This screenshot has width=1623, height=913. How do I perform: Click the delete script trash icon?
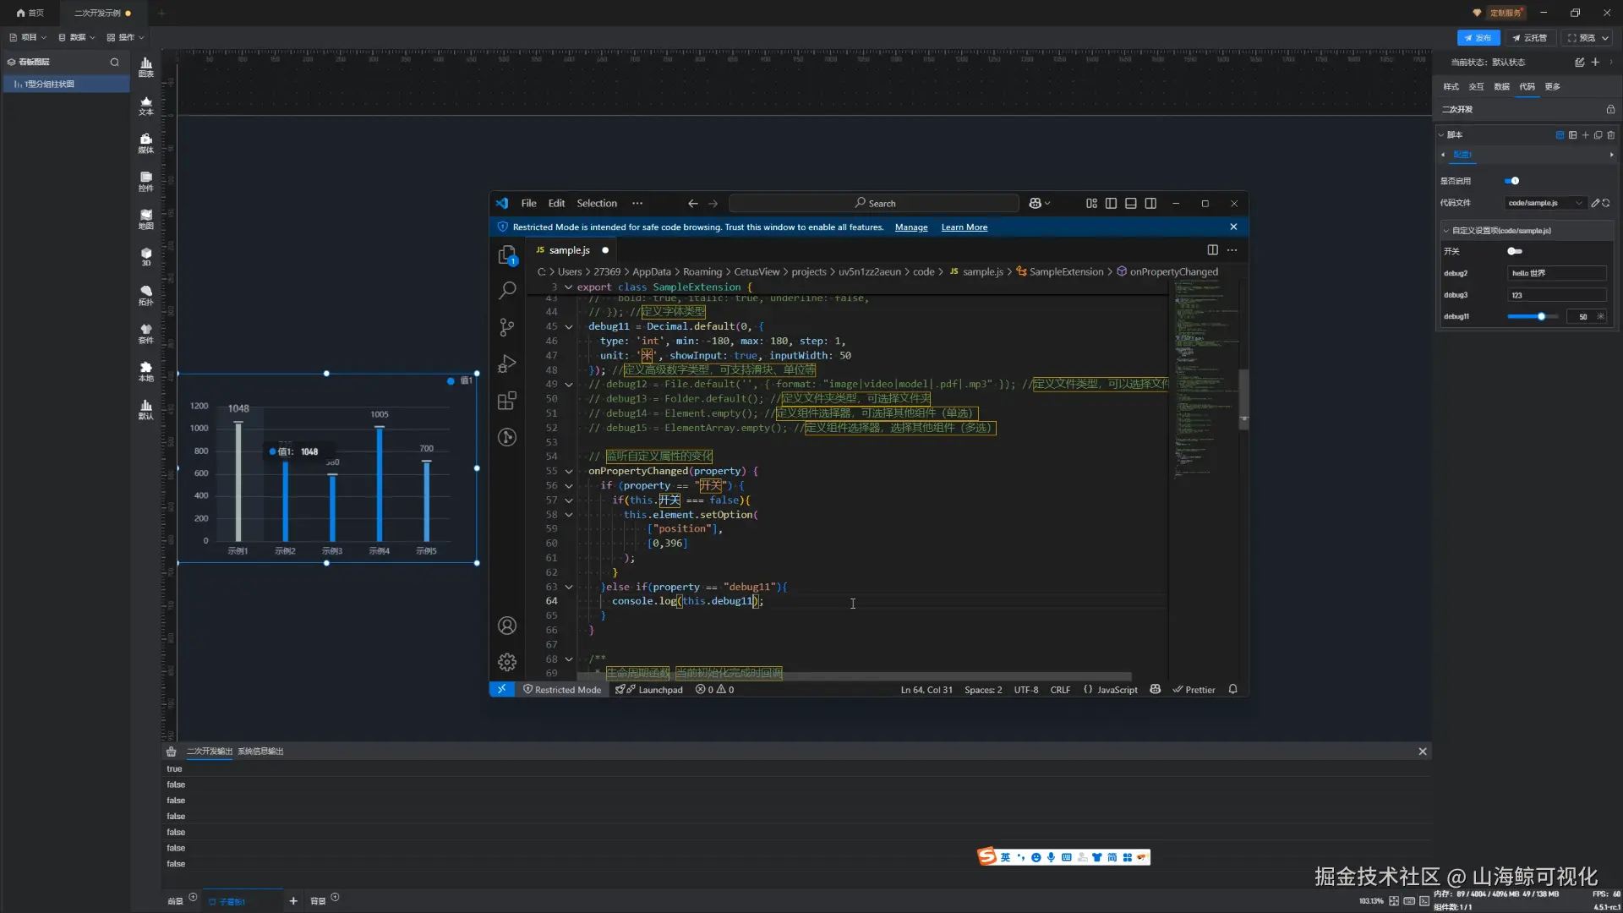point(1610,135)
